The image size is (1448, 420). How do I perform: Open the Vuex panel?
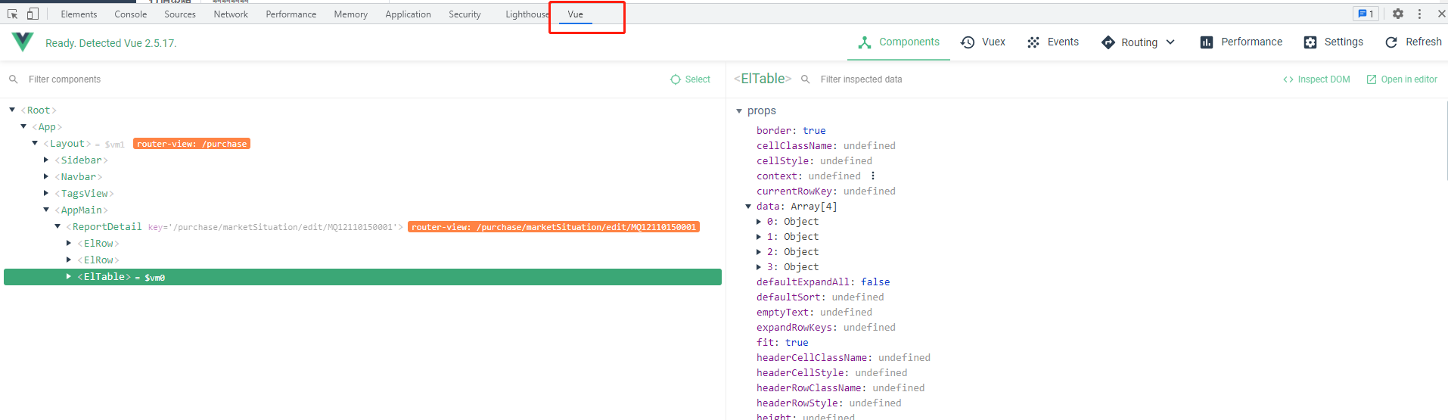(983, 42)
